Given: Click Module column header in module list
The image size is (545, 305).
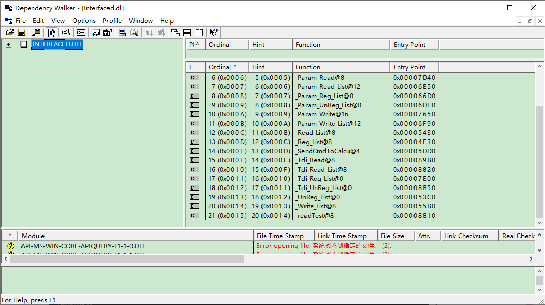Looking at the screenshot, I should point(136,236).
